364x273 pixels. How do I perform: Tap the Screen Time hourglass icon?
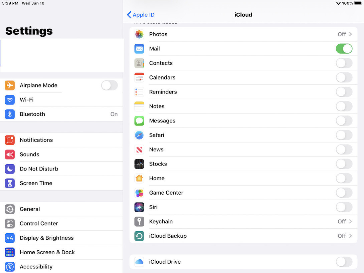click(10, 183)
